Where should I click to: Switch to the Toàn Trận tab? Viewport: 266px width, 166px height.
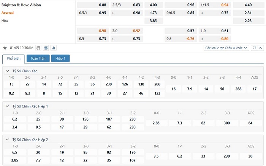click(x=38, y=58)
